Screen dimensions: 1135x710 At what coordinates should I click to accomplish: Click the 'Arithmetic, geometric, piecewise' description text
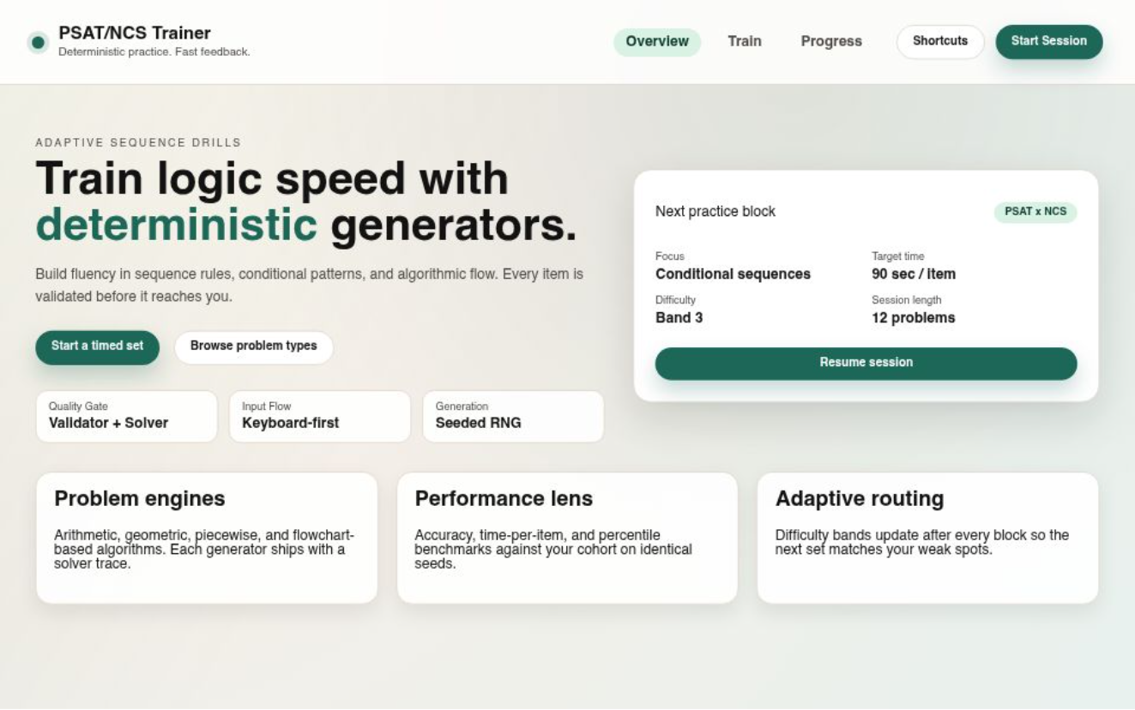coord(204,550)
